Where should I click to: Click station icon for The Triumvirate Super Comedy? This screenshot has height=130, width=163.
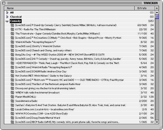(x=12, y=34)
